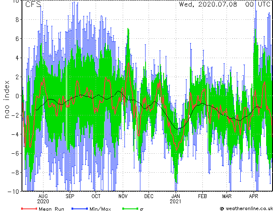Screen dimensions: 273x211
Task: Click the FEB month axis label
Action: pyautogui.click(x=202, y=196)
